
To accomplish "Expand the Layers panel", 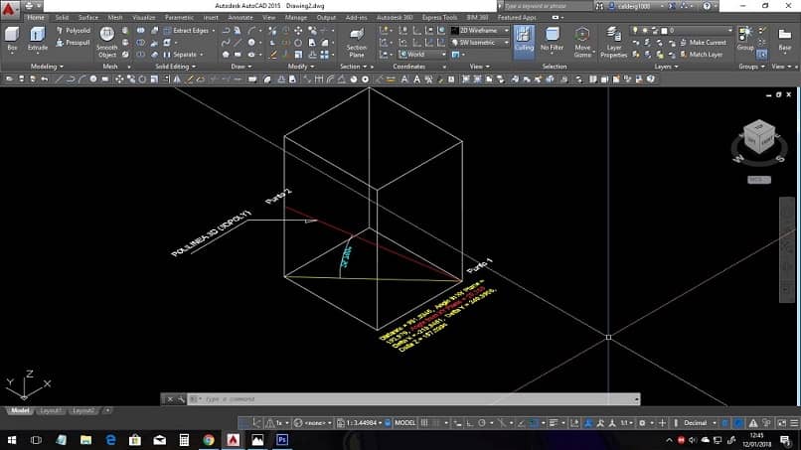I will pos(666,67).
